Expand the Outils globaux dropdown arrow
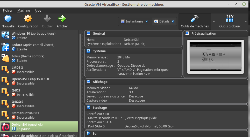This screenshot has height=137, width=250. coord(246,21)
